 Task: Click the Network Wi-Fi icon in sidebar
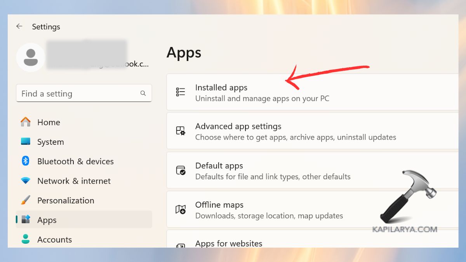(x=26, y=181)
